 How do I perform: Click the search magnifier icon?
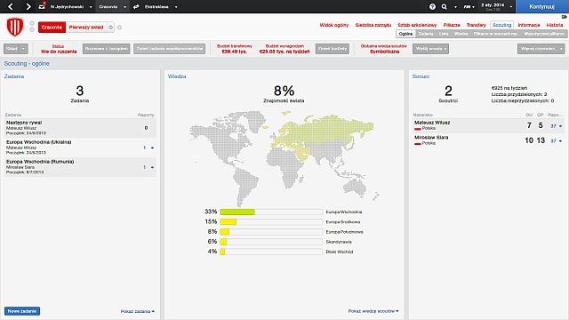coord(445,6)
